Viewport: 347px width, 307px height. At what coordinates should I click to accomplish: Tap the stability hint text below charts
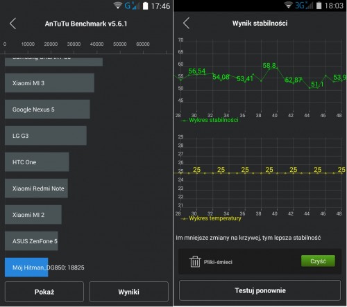coord(248,238)
